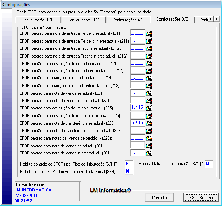The image size is (222, 206).
Task: Open lookup icon next to devolução de saída estadual (225)
Action: coord(149,108)
